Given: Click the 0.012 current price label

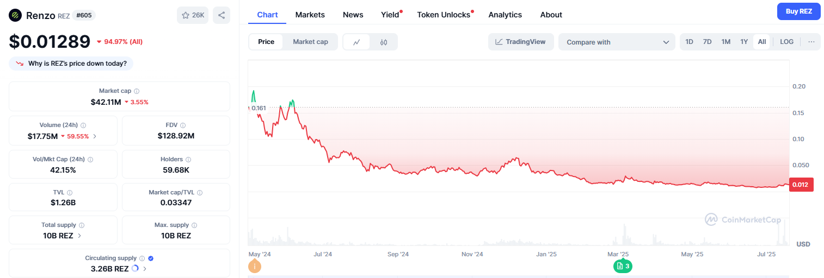Looking at the screenshot, I should (x=802, y=185).
